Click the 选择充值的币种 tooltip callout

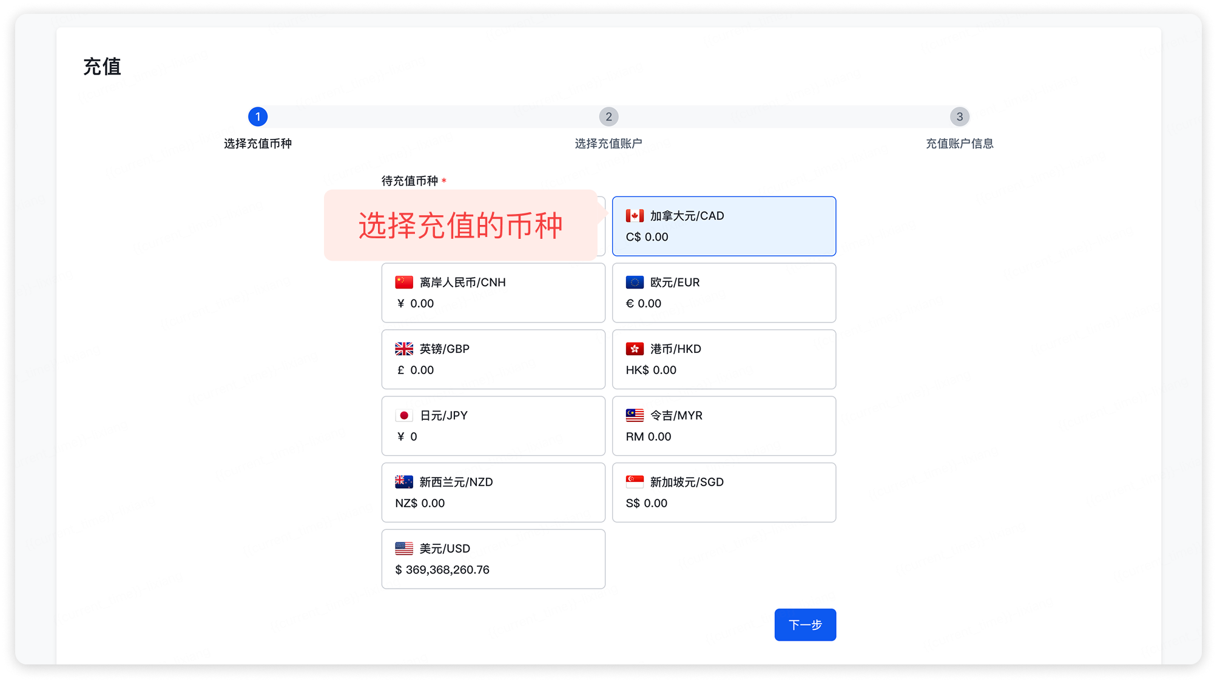coord(460,226)
